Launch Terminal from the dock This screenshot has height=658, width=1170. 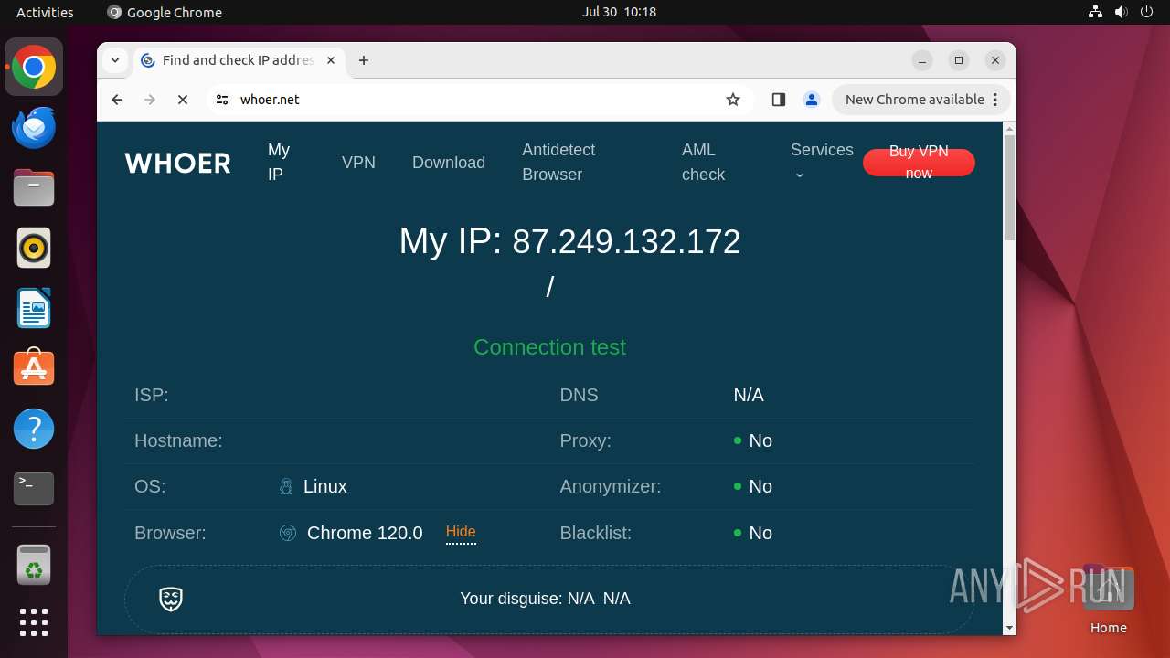(x=34, y=489)
